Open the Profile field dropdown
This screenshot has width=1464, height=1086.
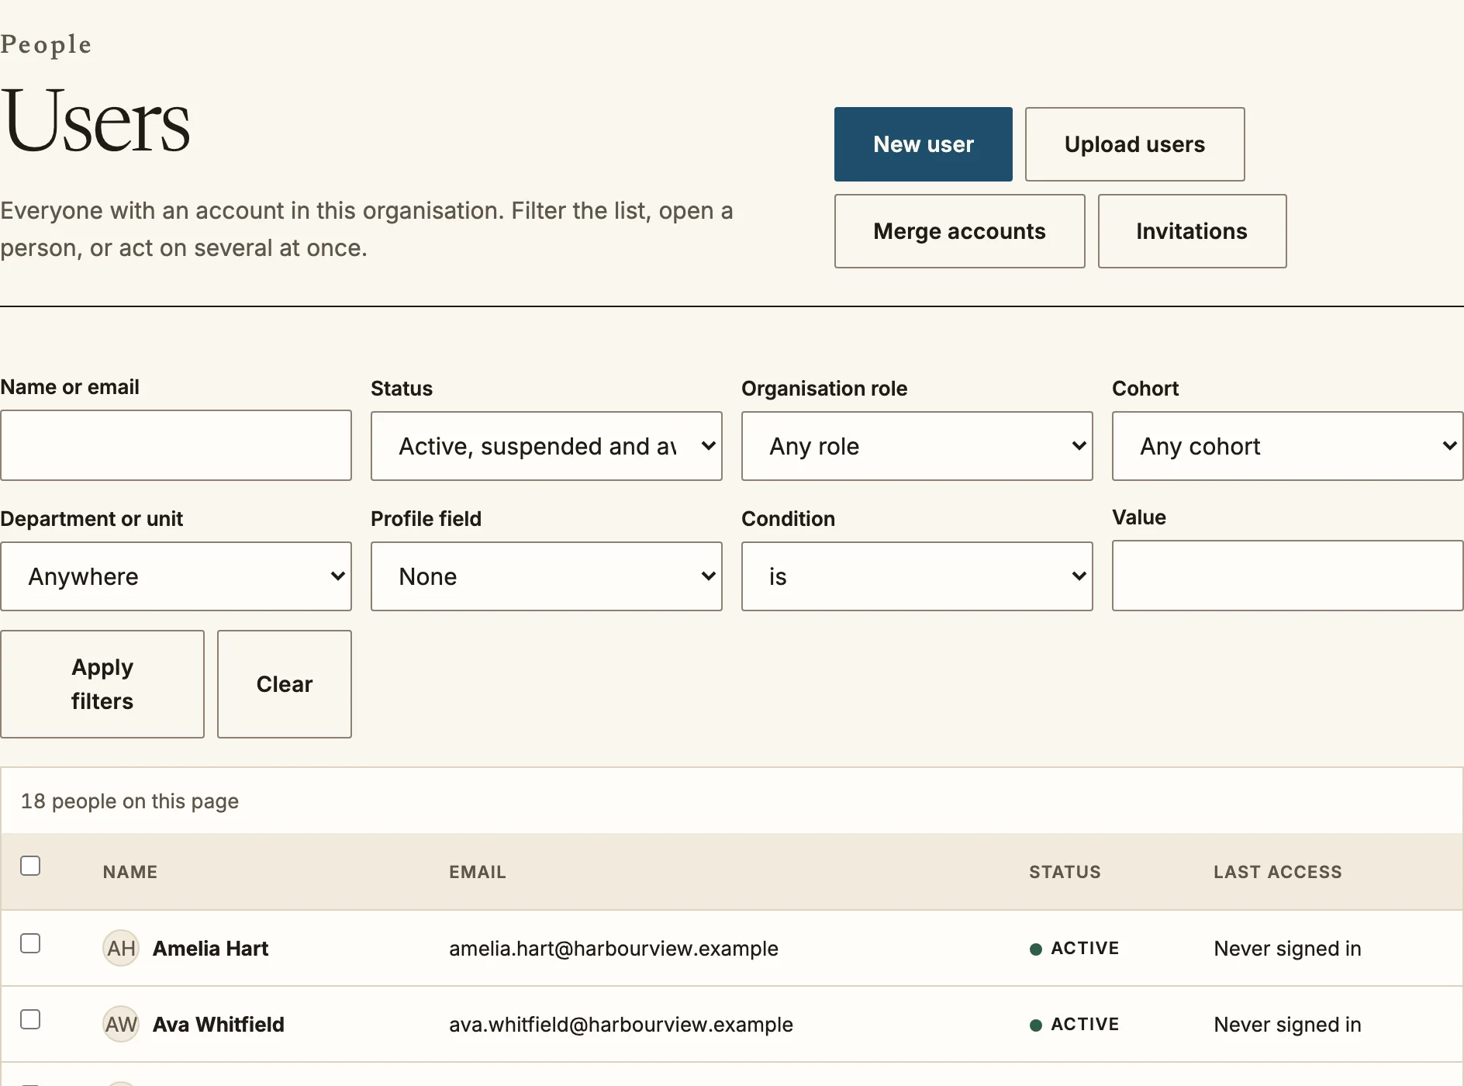[547, 576]
